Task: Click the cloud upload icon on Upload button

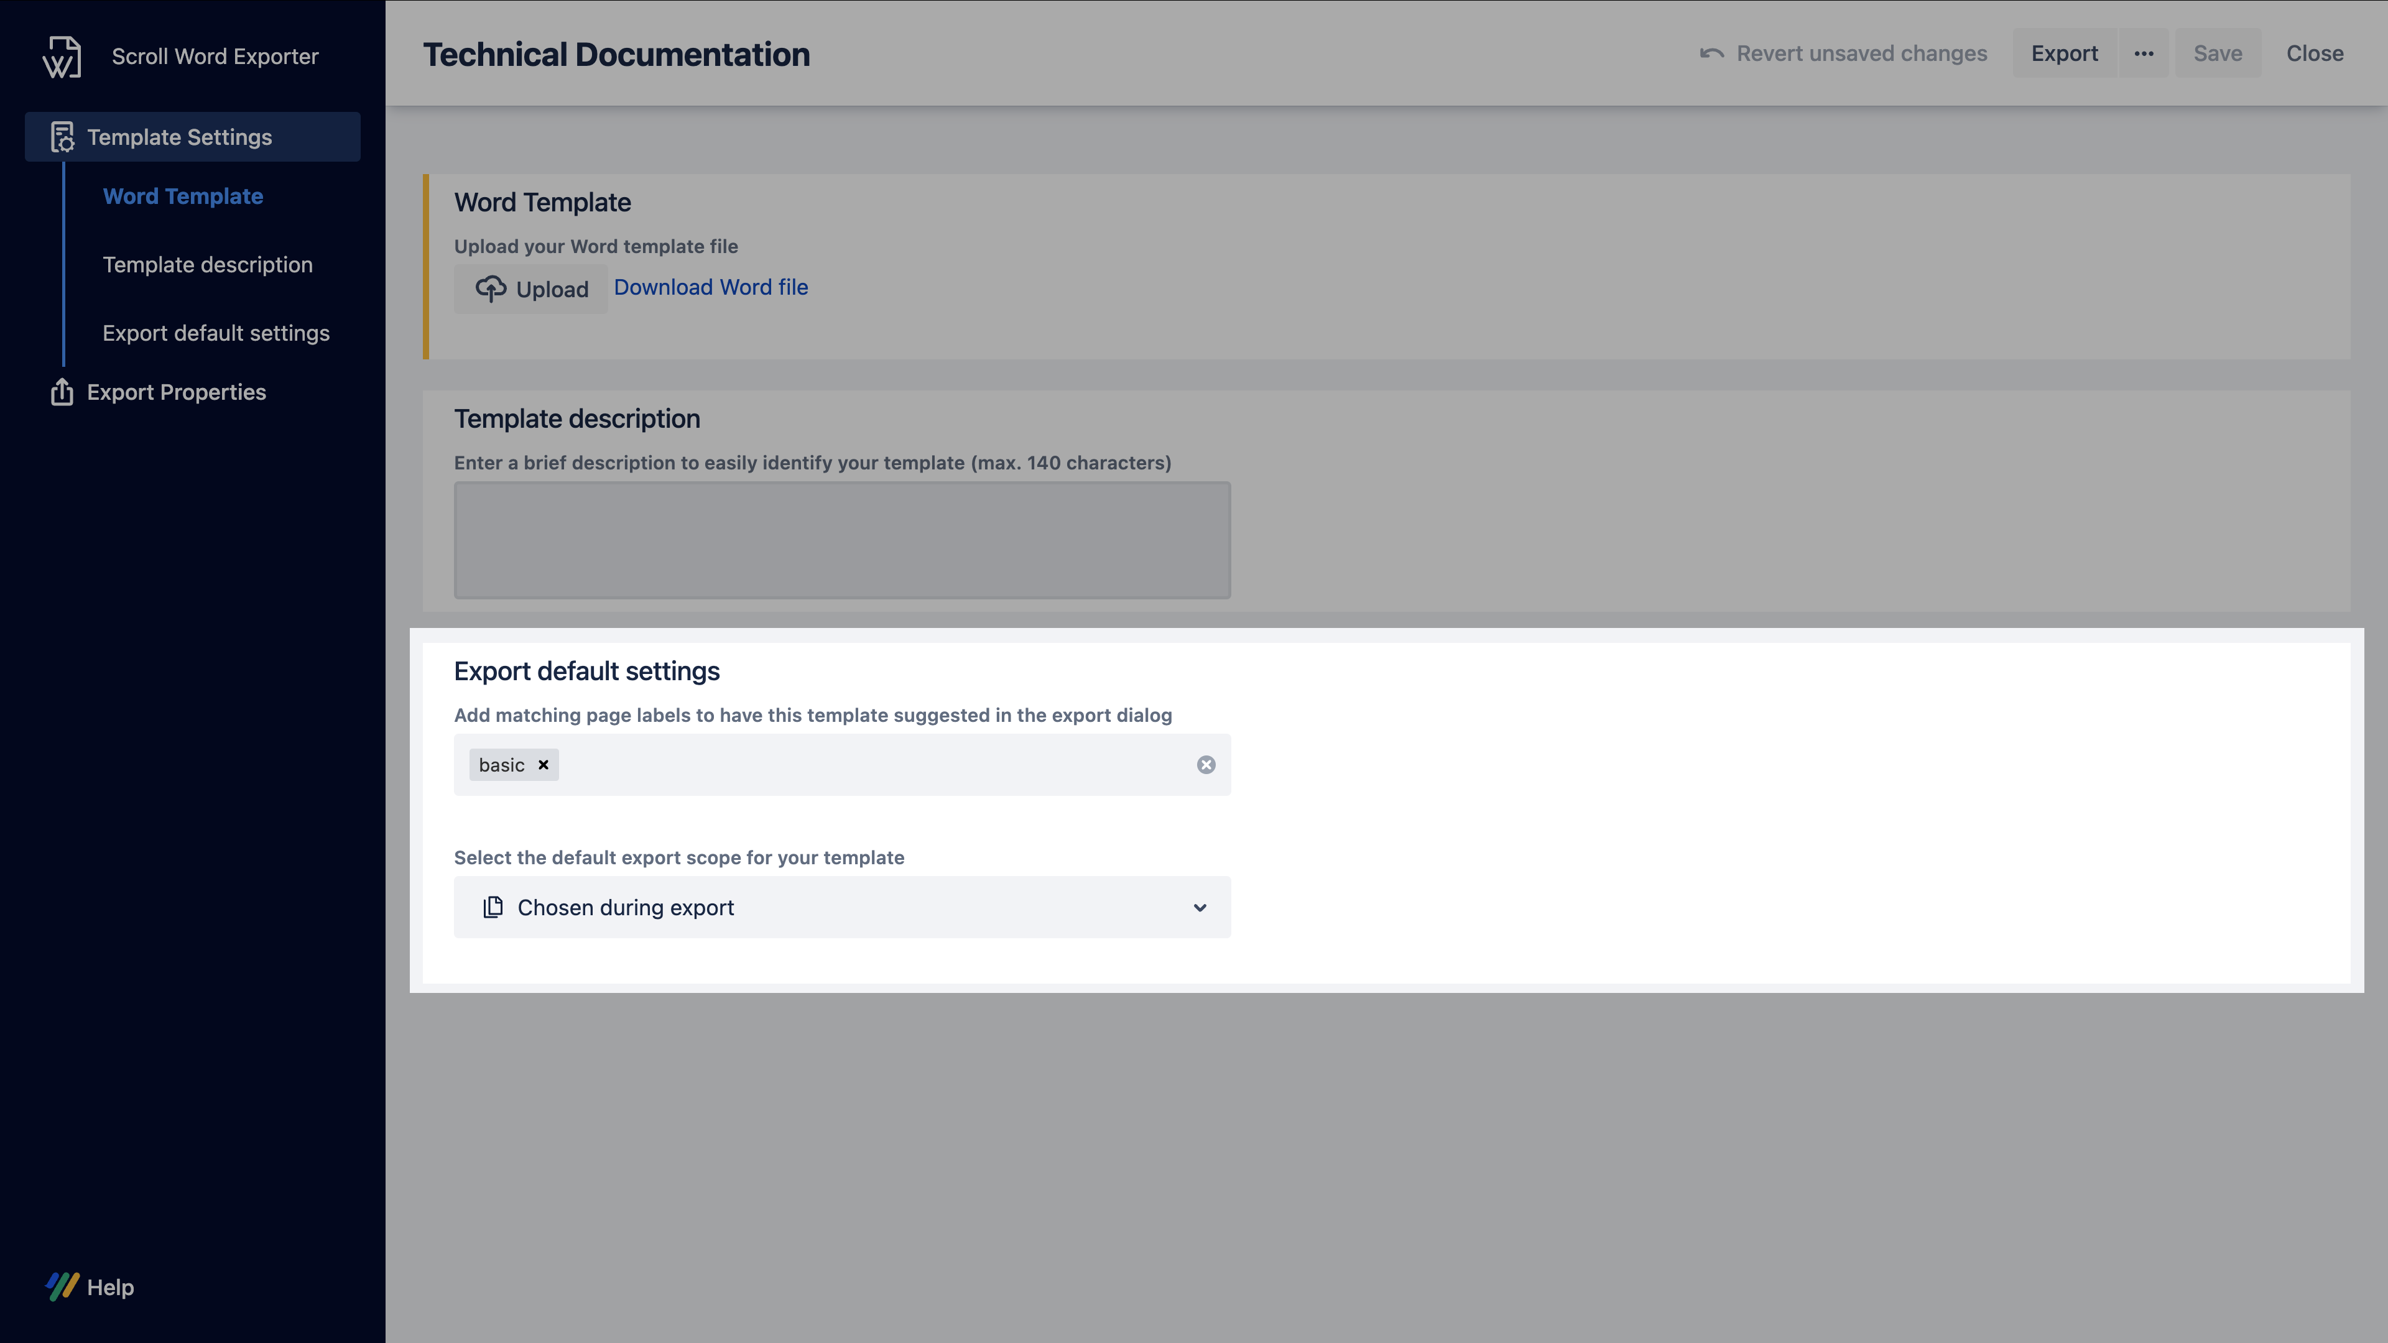Action: tap(491, 288)
